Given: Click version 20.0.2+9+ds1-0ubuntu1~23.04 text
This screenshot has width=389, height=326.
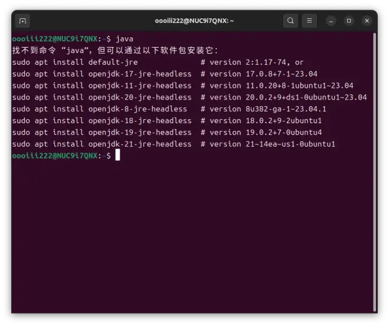Looking at the screenshot, I should (x=288, y=97).
